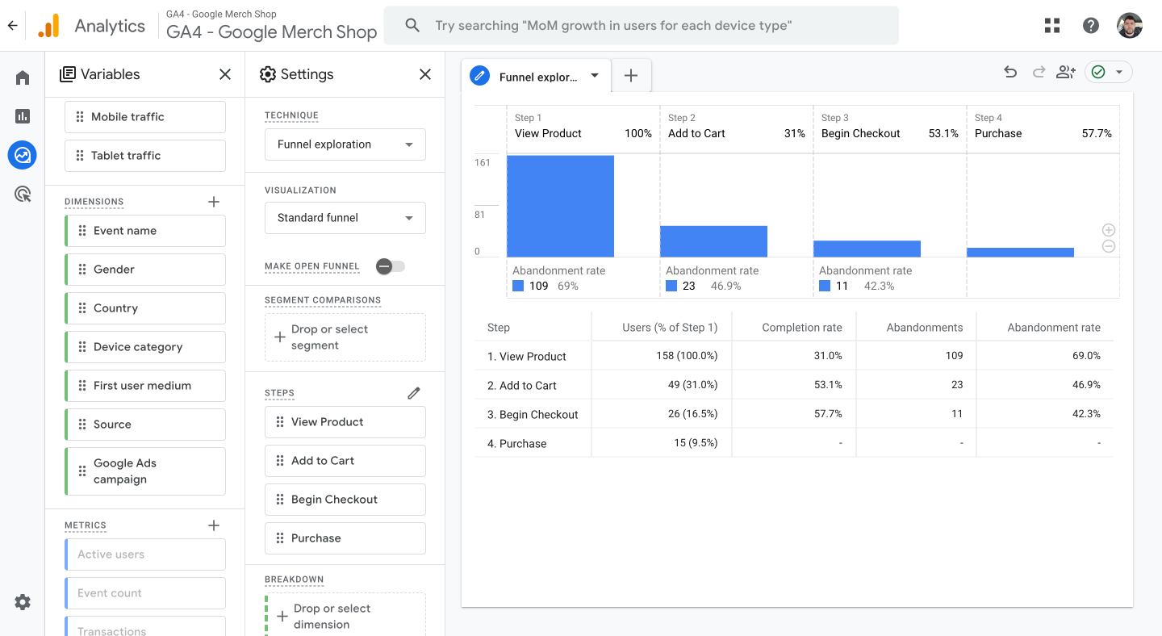1162x636 pixels.
Task: Open Admin gear in left sidebar
Action: pos(23,602)
